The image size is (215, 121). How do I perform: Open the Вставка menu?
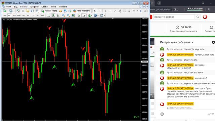pos(24,7)
